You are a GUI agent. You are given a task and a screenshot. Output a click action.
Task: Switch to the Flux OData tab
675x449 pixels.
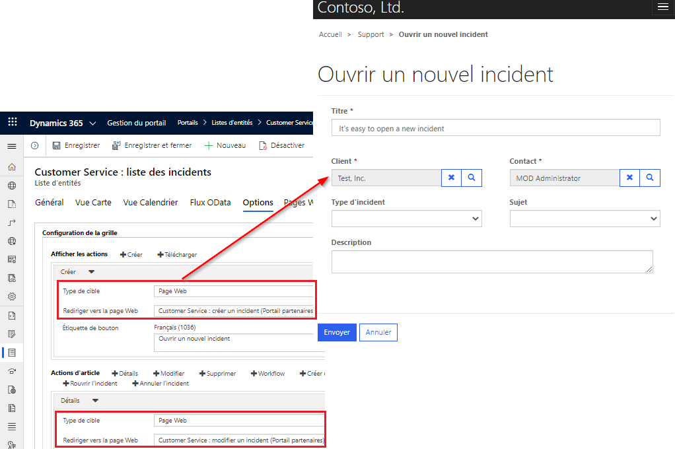point(210,202)
